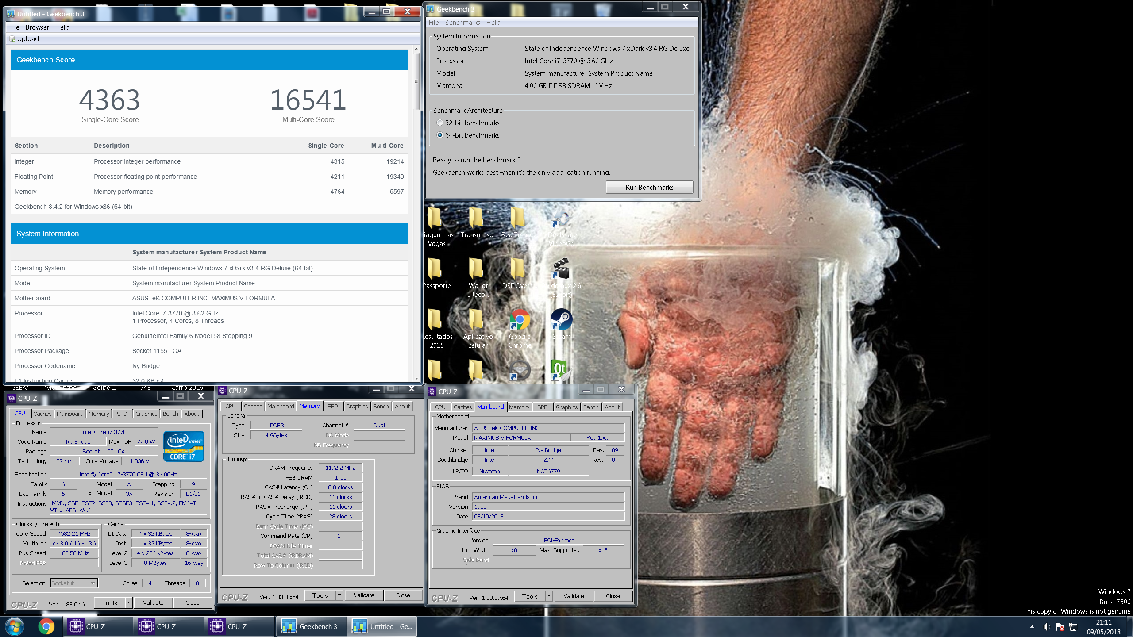Click the volume speaker tray icon
The height and width of the screenshot is (637, 1133).
click(x=1046, y=627)
